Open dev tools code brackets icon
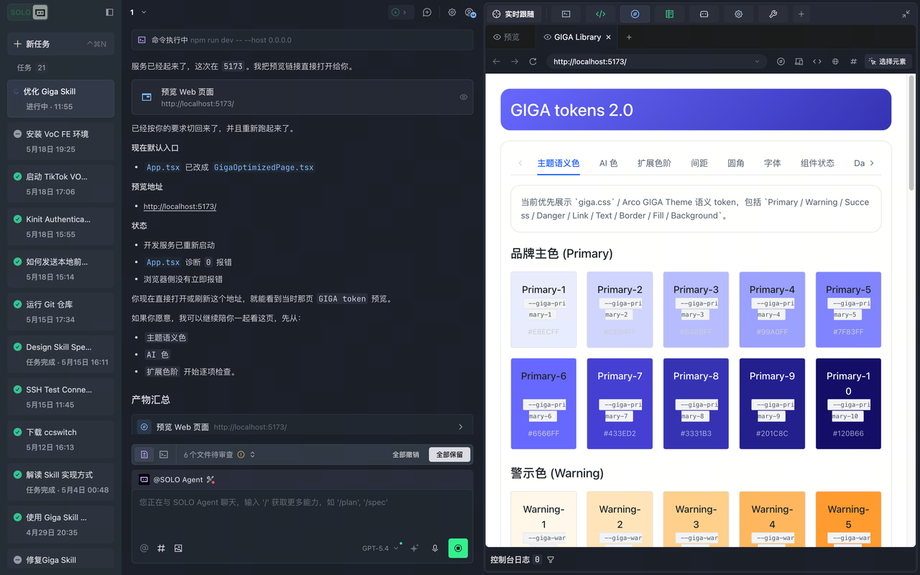 pyautogui.click(x=817, y=62)
